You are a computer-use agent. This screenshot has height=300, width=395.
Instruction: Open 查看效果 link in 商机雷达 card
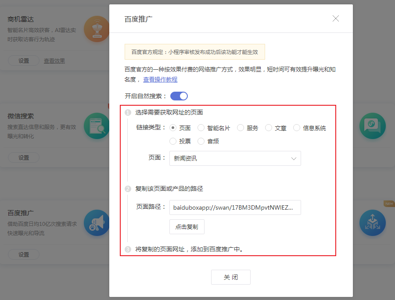coord(54,61)
